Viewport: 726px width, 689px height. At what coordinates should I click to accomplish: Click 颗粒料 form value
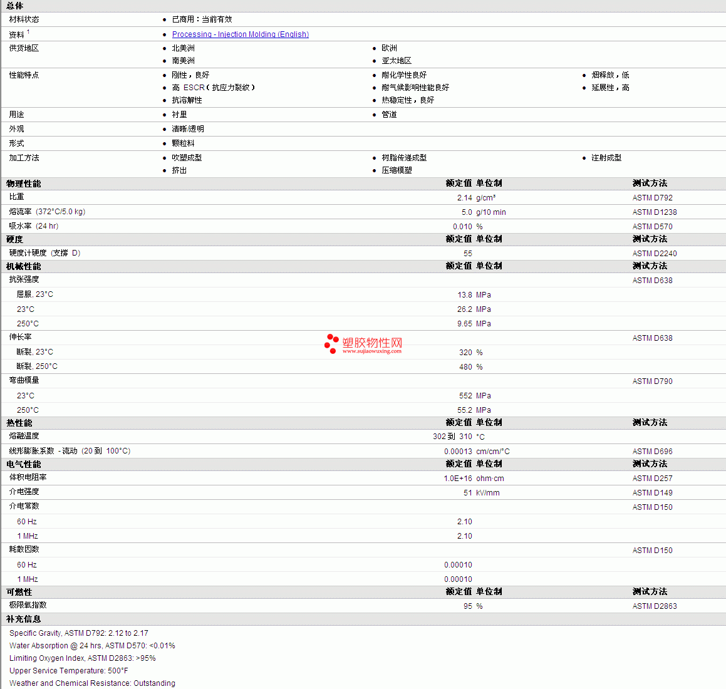pos(184,143)
